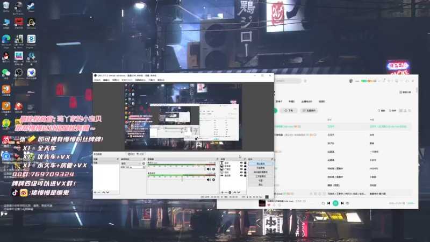Image resolution: width=430 pixels, height=242 pixels.
Task: Download current song from player bar
Action: 274,205
